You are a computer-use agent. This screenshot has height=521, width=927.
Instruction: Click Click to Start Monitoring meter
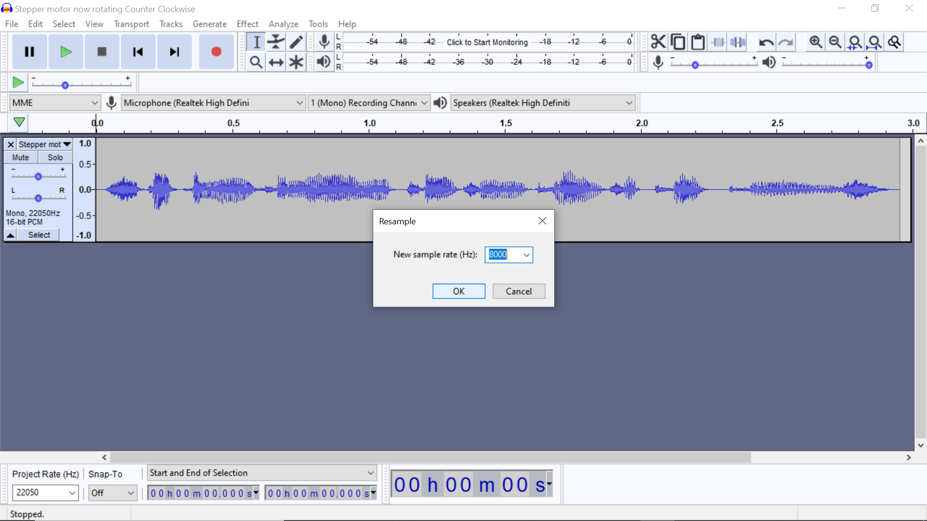487,42
